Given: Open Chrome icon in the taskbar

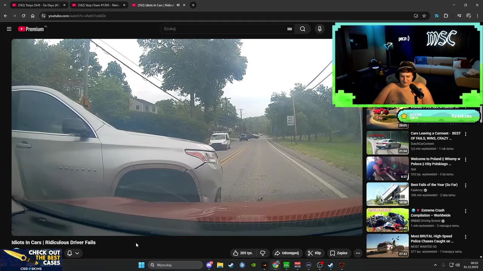Looking at the screenshot, I should 275,265.
